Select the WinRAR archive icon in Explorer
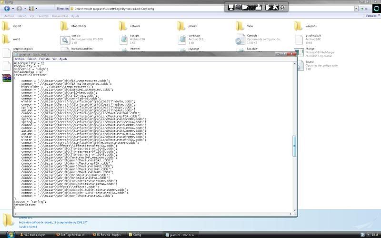381x238 pixels. (x=7, y=78)
